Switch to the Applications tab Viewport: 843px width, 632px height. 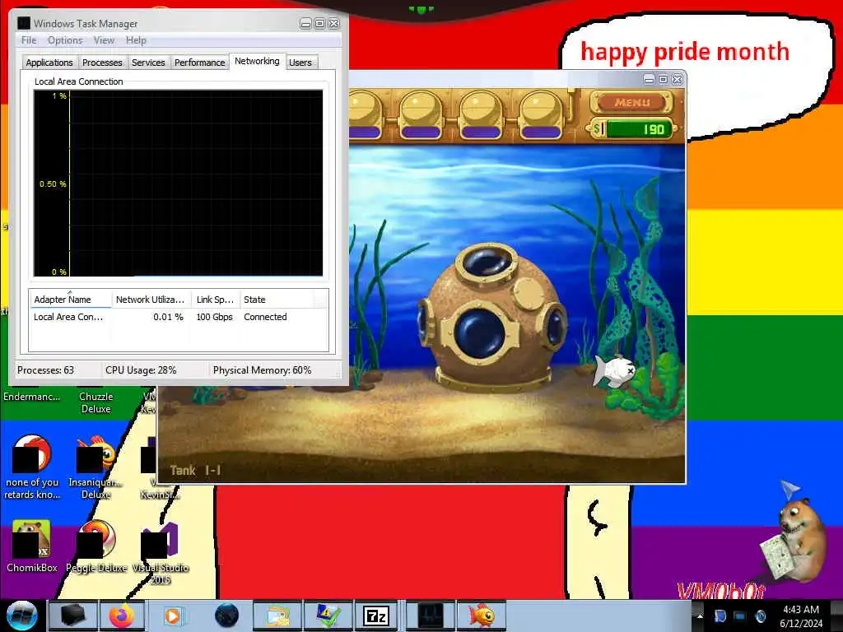pyautogui.click(x=49, y=63)
